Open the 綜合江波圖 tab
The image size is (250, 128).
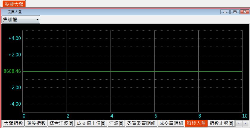(x=61, y=123)
